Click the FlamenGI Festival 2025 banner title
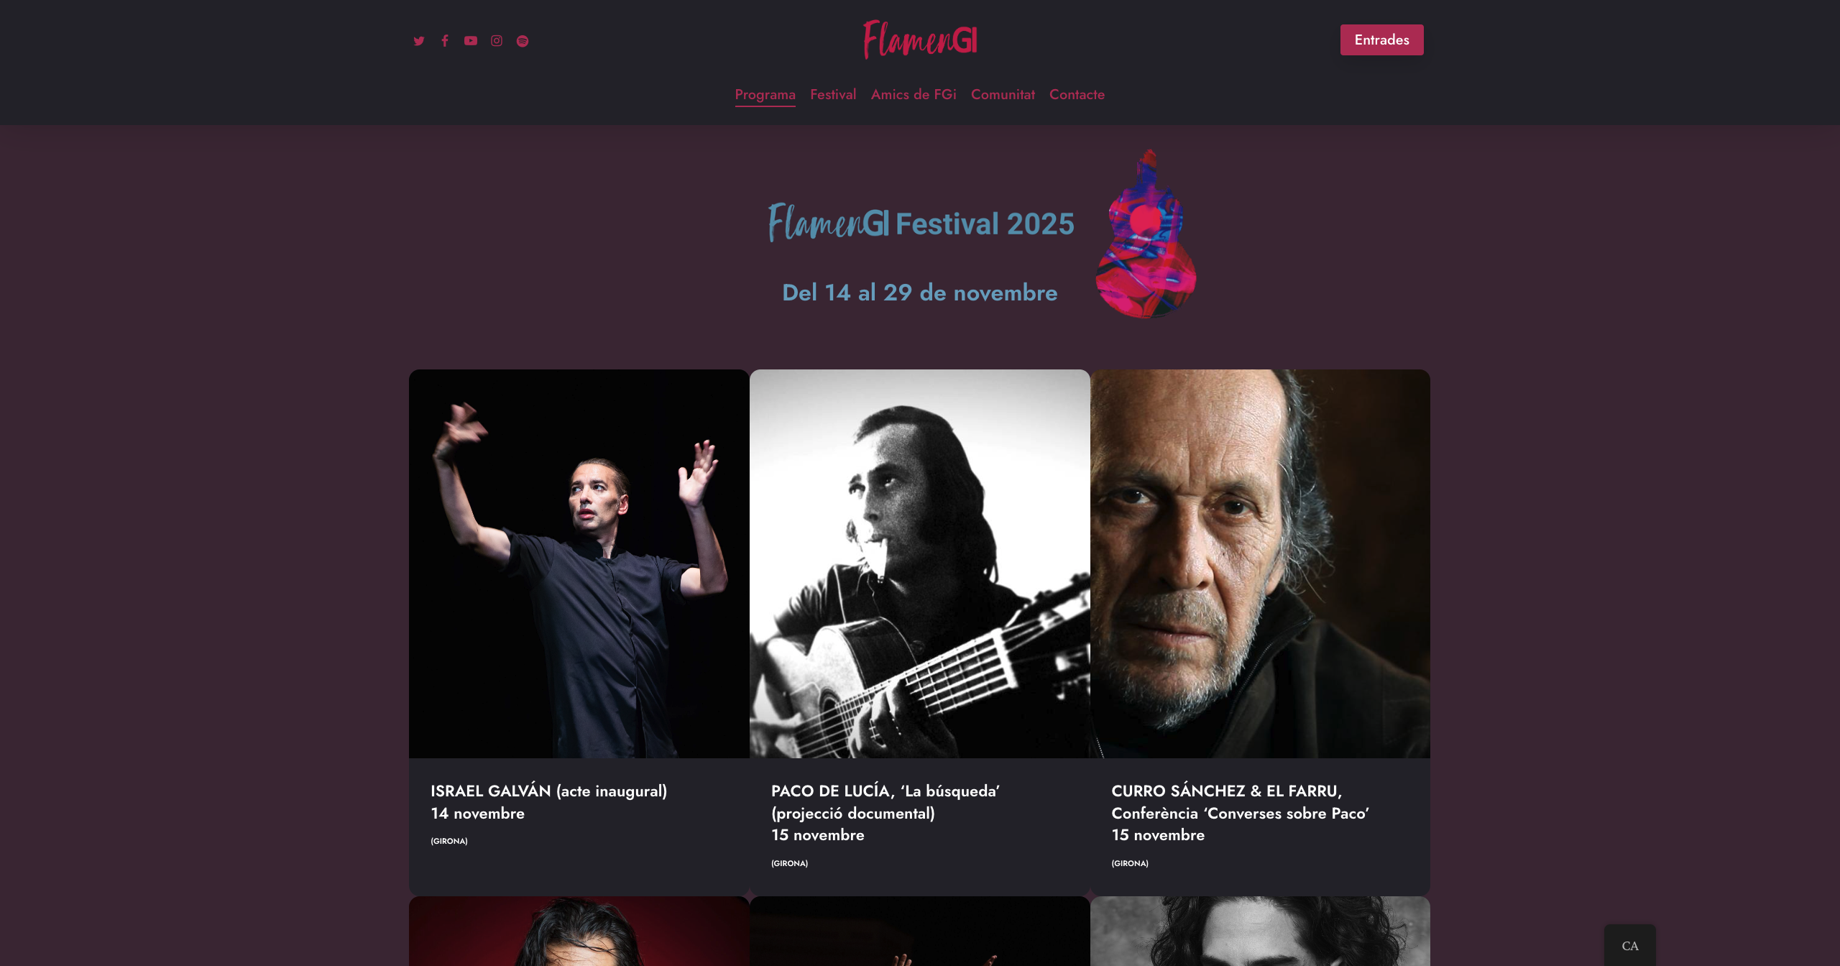Screen dimensions: 1840x966 921,223
